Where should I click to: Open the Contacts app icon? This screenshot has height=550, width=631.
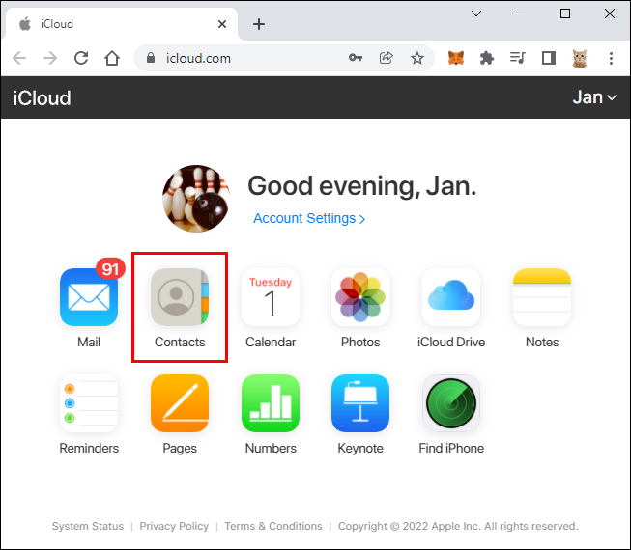coord(180,297)
